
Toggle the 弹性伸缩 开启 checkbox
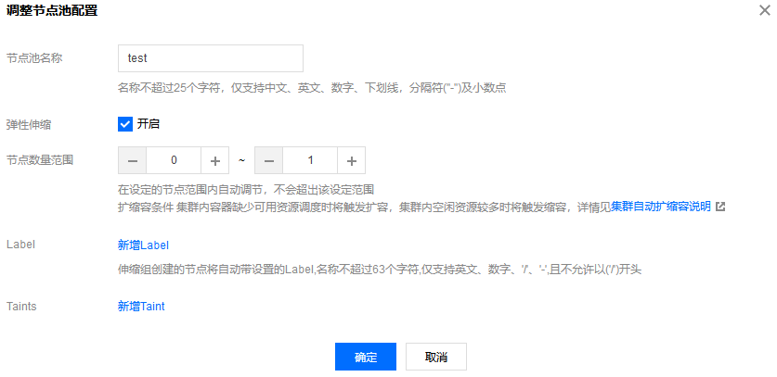(125, 124)
